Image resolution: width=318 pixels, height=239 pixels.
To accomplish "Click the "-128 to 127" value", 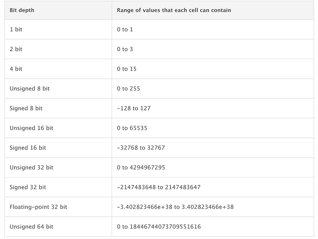I will pyautogui.click(x=134, y=108).
